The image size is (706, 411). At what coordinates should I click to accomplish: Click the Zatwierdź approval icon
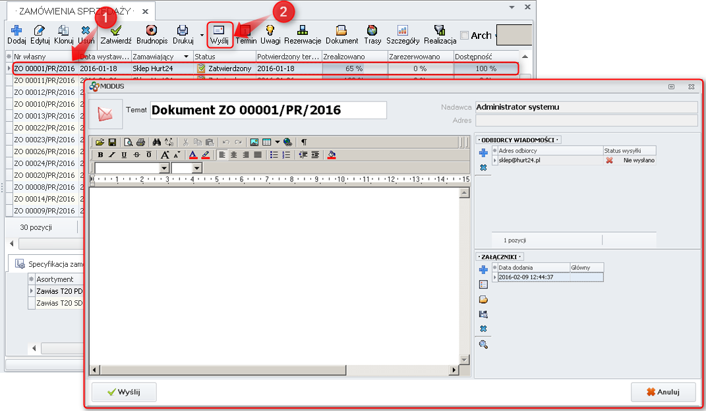click(x=115, y=35)
